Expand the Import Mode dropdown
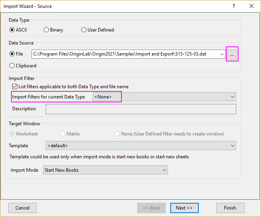261x217 pixels. coord(164,170)
